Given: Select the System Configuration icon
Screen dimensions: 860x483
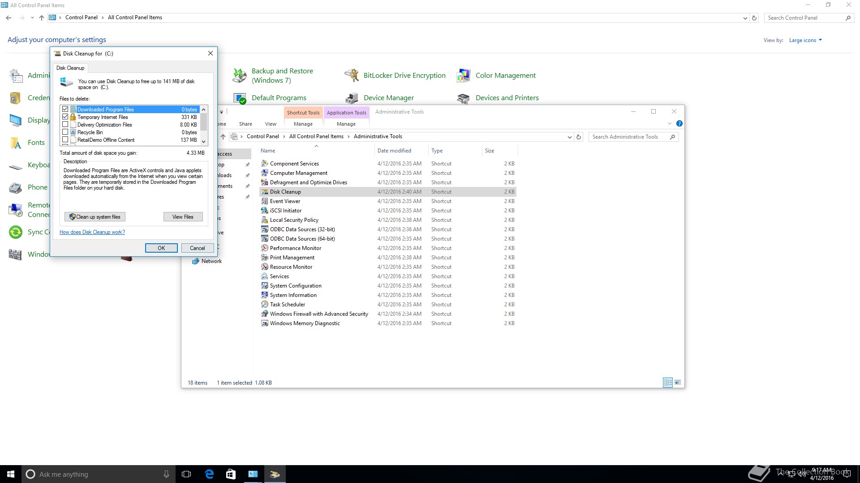Looking at the screenshot, I should pos(265,286).
